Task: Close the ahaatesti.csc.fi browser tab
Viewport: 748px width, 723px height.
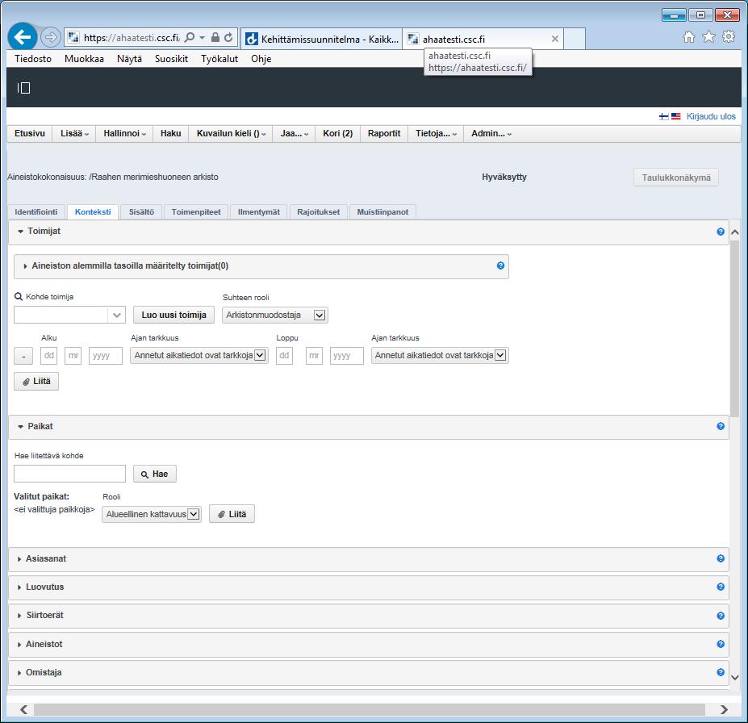Action: pyautogui.click(x=555, y=39)
